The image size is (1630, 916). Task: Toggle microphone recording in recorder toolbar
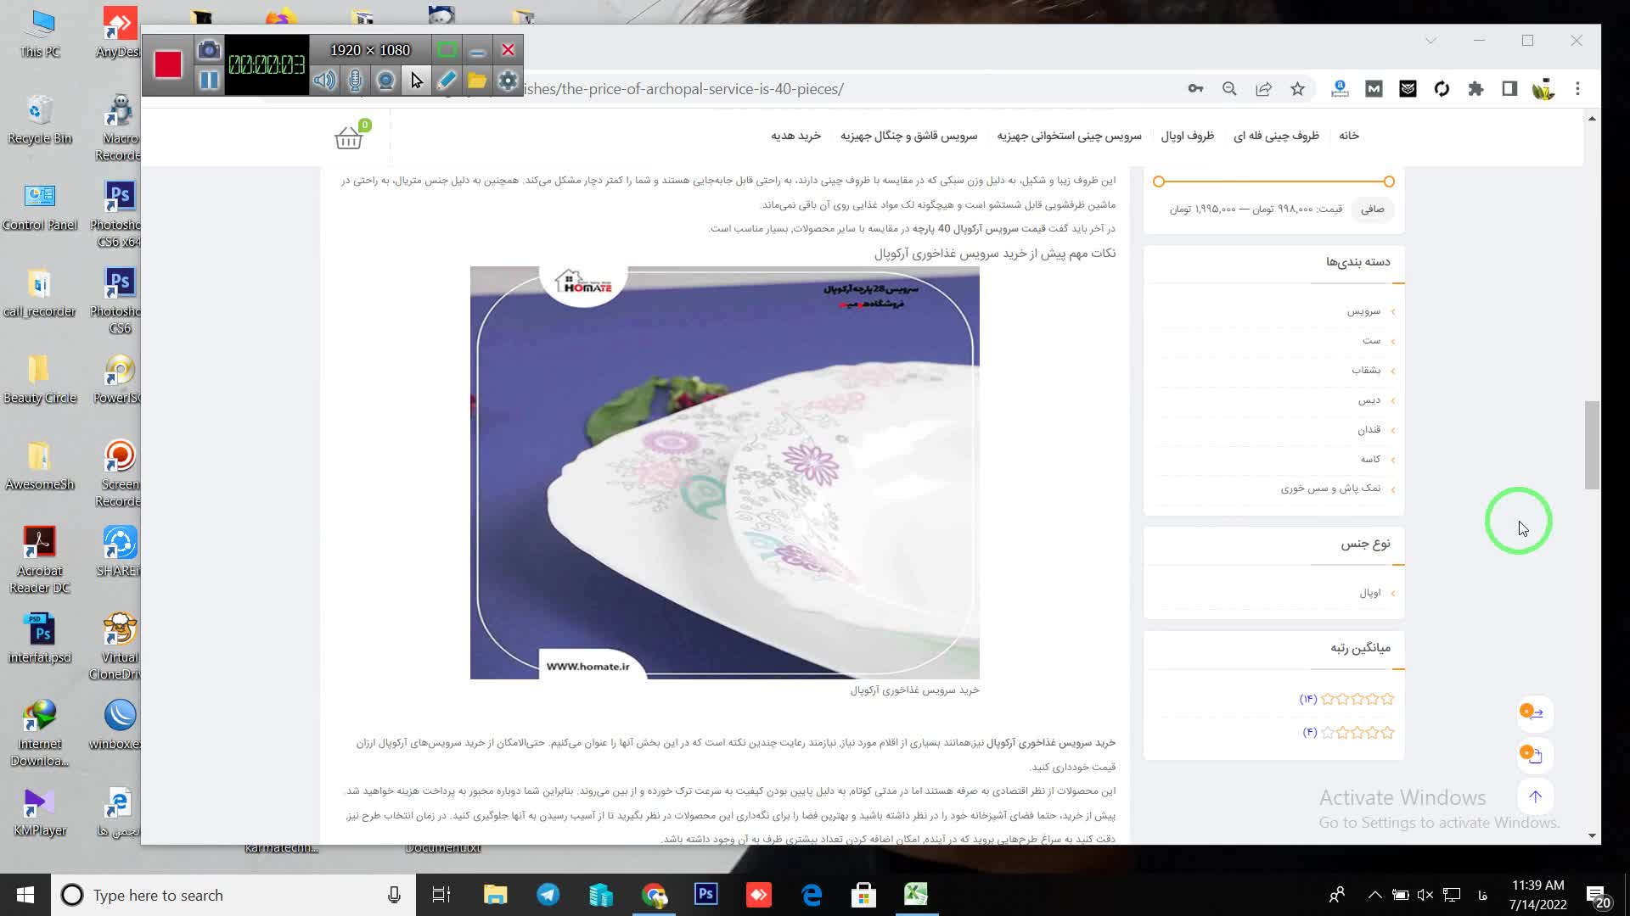point(355,81)
